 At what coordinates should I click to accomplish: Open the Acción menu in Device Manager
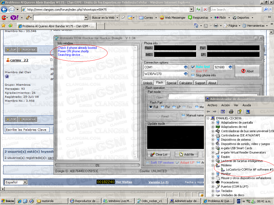click(226, 105)
